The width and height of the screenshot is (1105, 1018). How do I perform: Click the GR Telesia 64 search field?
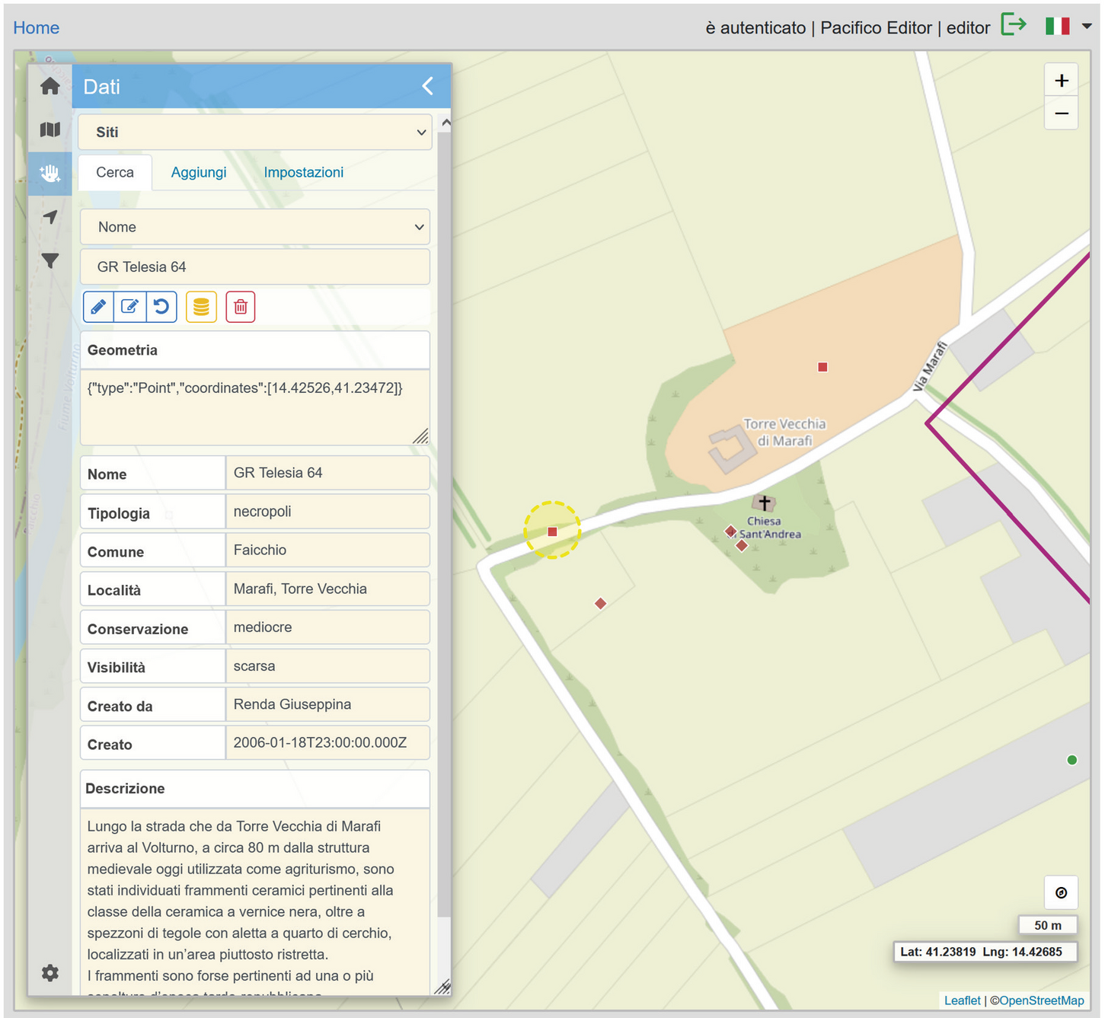pos(255,266)
